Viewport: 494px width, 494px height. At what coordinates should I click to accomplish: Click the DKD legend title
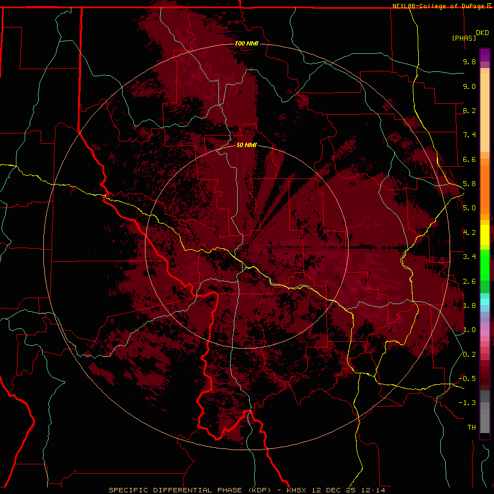[x=482, y=33]
